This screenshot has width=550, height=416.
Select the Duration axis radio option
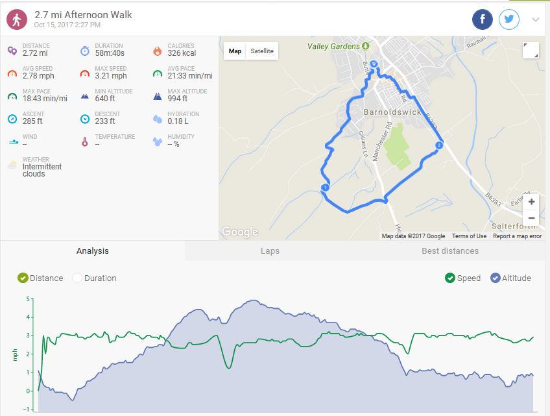click(x=78, y=278)
